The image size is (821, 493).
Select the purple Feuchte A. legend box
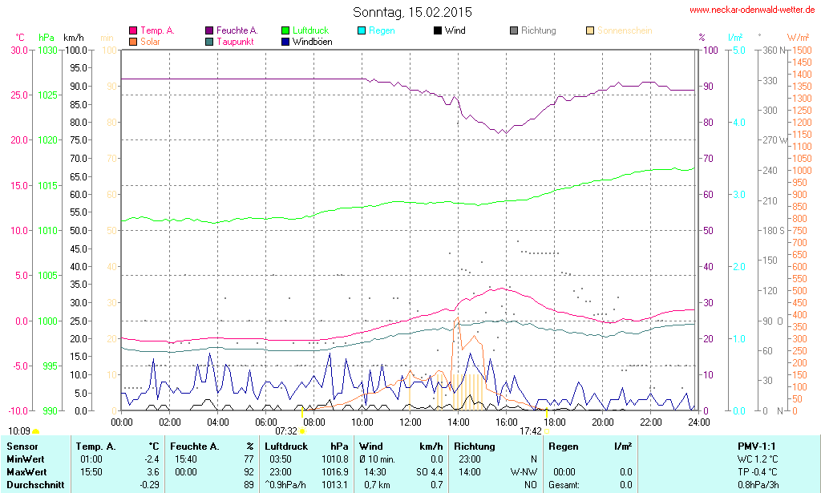pyautogui.click(x=210, y=30)
